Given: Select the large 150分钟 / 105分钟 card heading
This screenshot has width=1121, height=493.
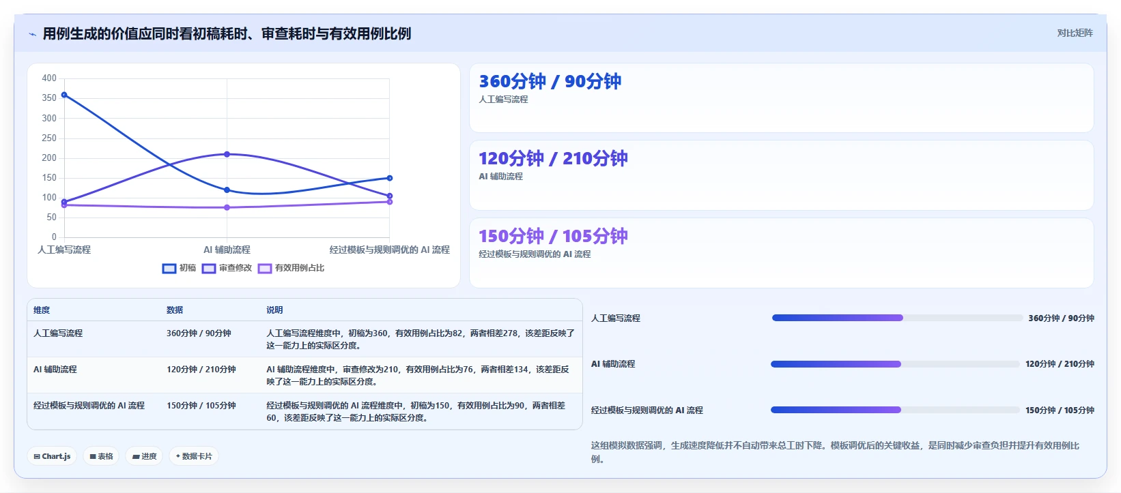Looking at the screenshot, I should click(x=553, y=236).
